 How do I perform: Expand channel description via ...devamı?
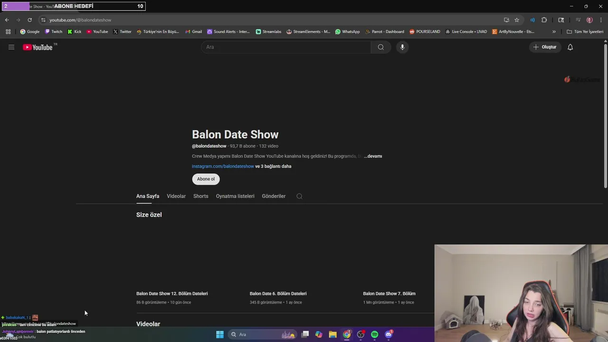coord(373,156)
